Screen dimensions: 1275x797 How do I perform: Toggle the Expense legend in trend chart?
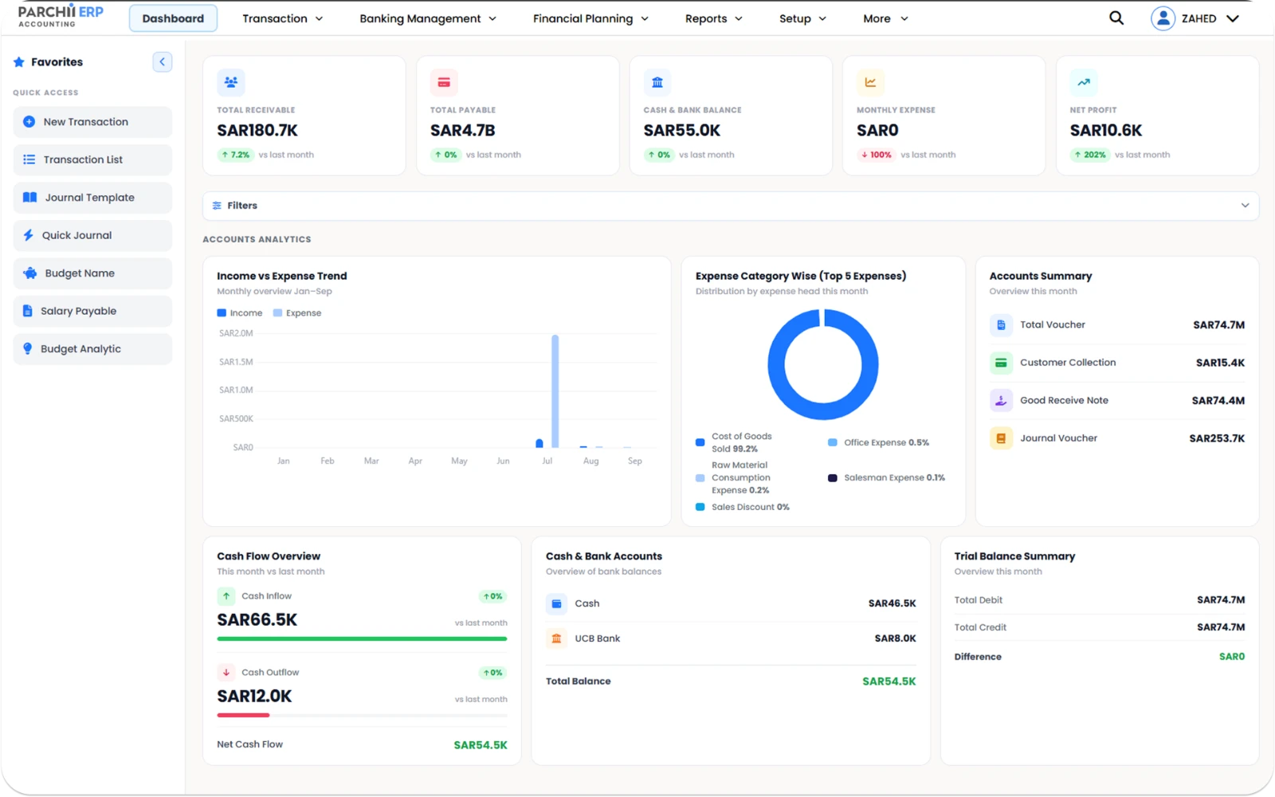(x=297, y=313)
